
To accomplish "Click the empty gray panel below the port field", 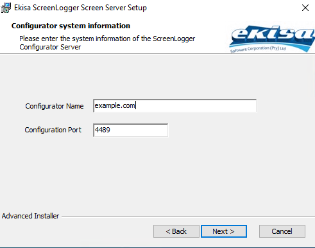I will (x=157, y=173).
